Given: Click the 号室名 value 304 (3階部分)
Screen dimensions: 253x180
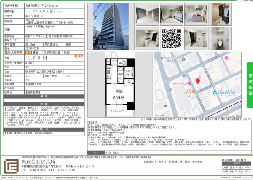Looking at the screenshot, I should (34, 16).
